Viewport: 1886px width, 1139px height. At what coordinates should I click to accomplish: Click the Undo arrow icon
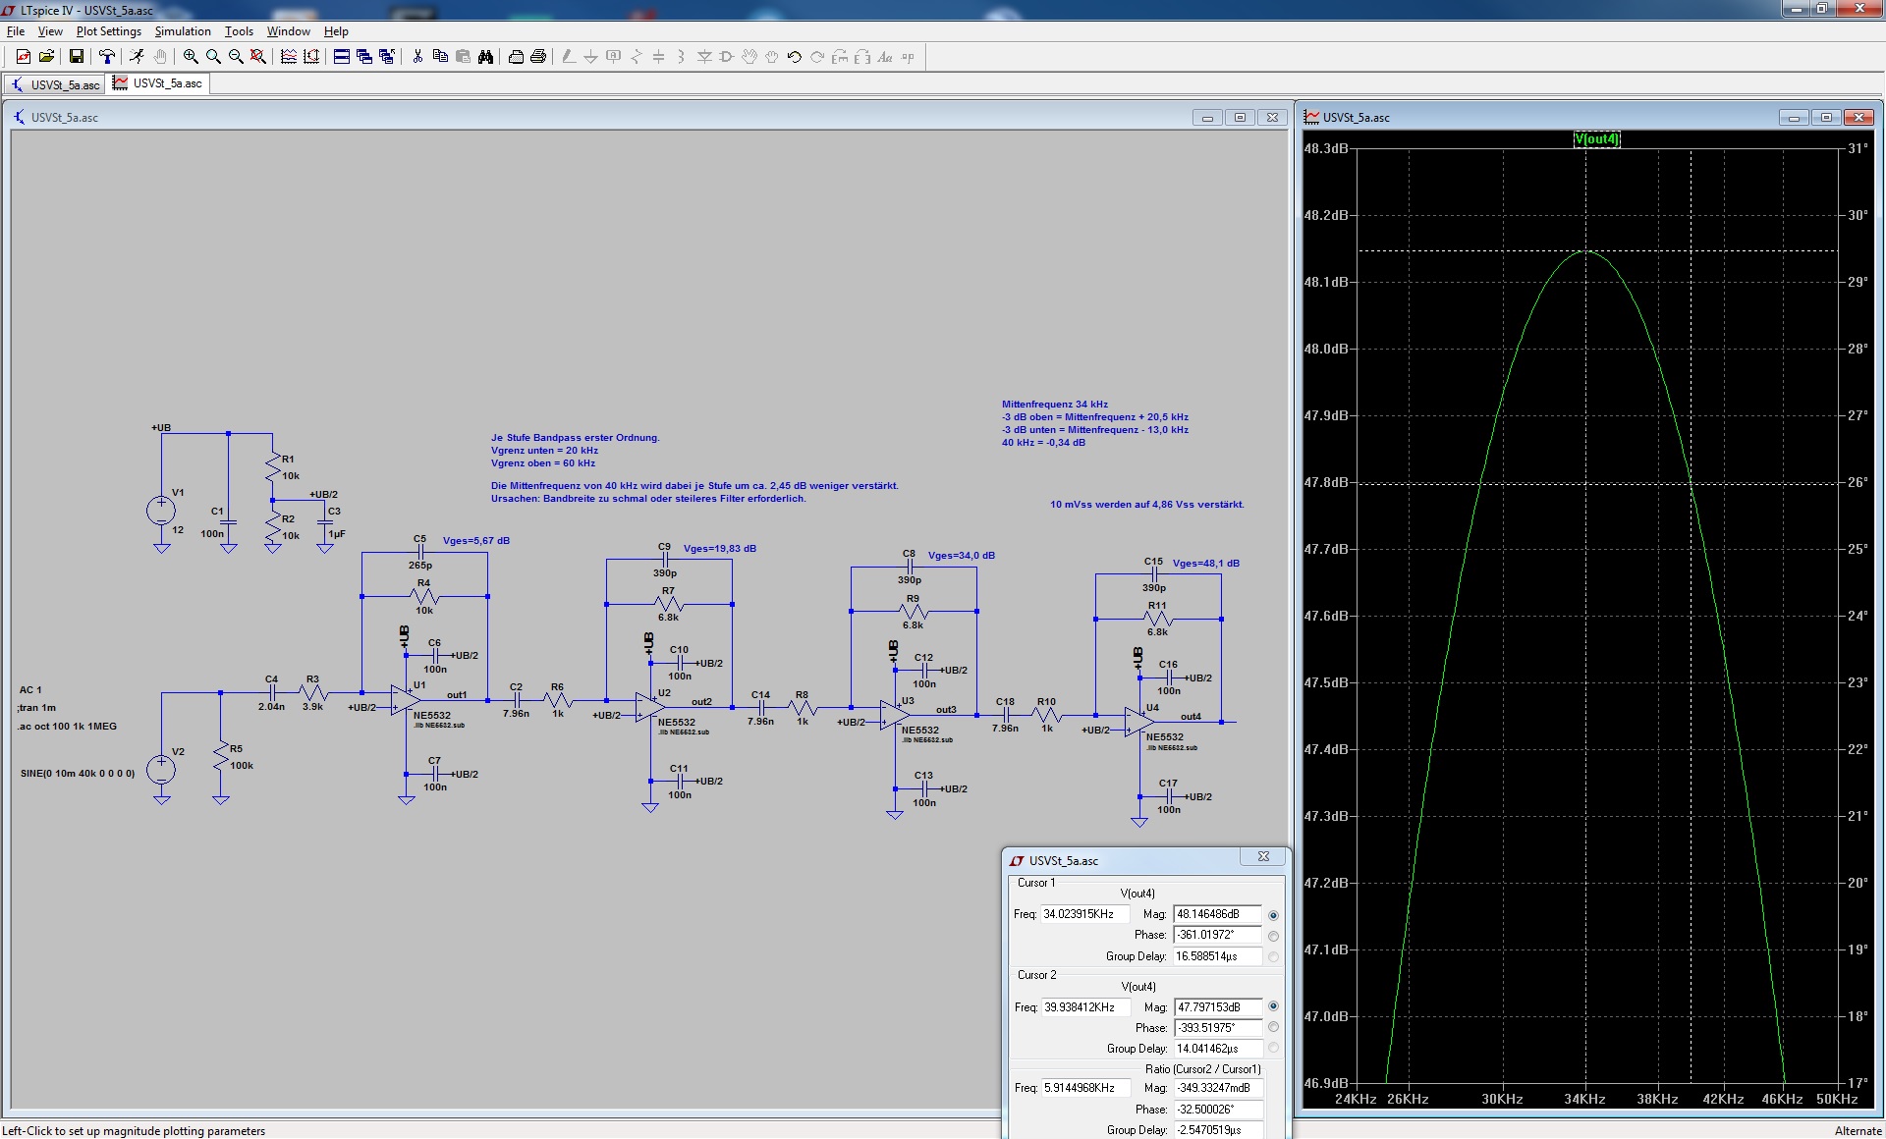[794, 57]
